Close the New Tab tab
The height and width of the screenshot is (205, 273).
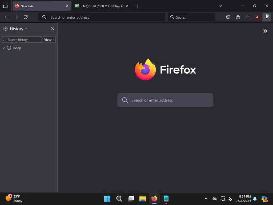[x=67, y=6]
